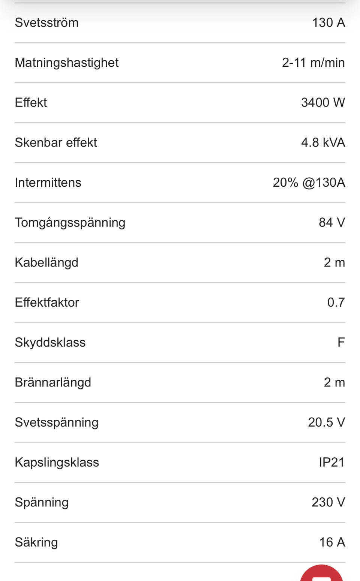Select the 20% @130A duty cycle value
The height and width of the screenshot is (581, 360).
[309, 183]
